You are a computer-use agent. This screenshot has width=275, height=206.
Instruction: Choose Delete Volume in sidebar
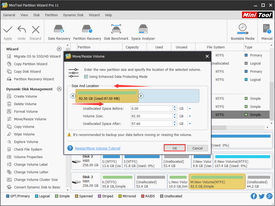(x=22, y=104)
